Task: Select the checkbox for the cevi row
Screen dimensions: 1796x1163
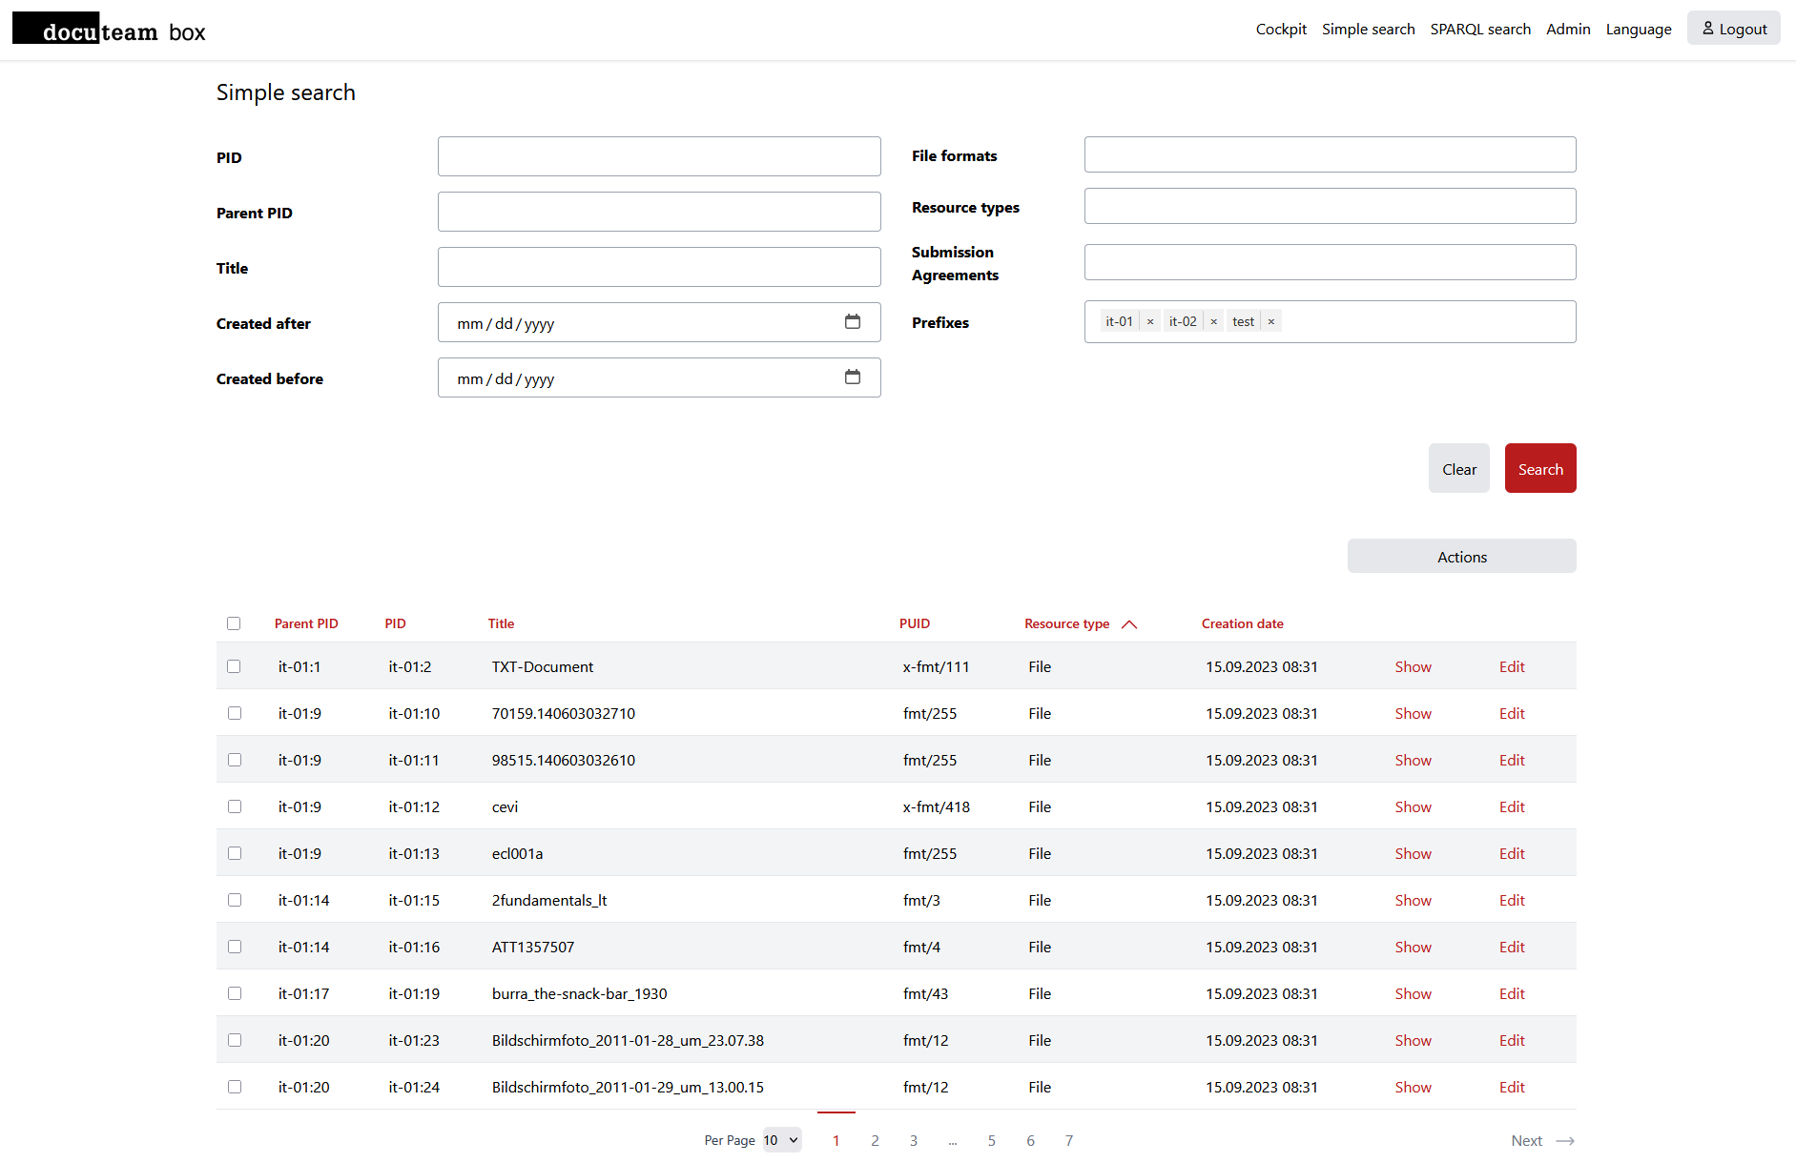Action: (x=234, y=806)
